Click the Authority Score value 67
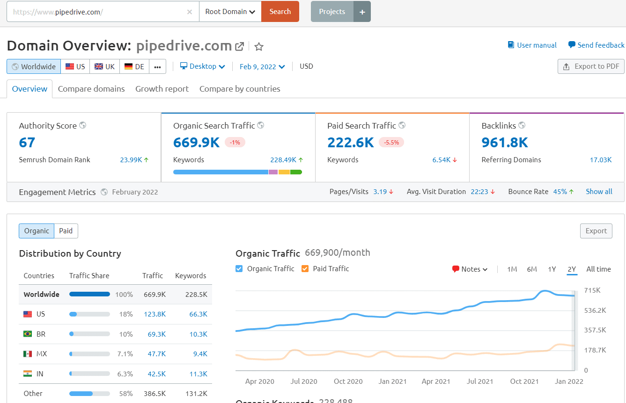Viewport: 626px width, 403px height. (x=27, y=143)
